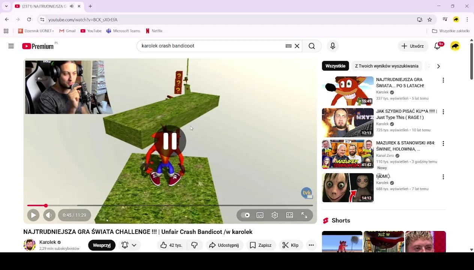This screenshot has height=270, width=474.
Task: Open Netflix bookmark
Action: click(x=154, y=31)
